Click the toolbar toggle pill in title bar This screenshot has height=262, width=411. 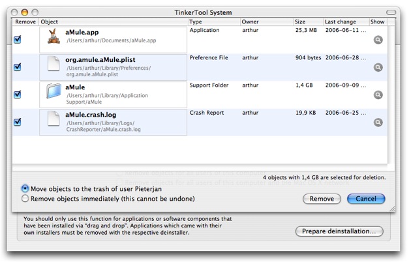coord(391,12)
